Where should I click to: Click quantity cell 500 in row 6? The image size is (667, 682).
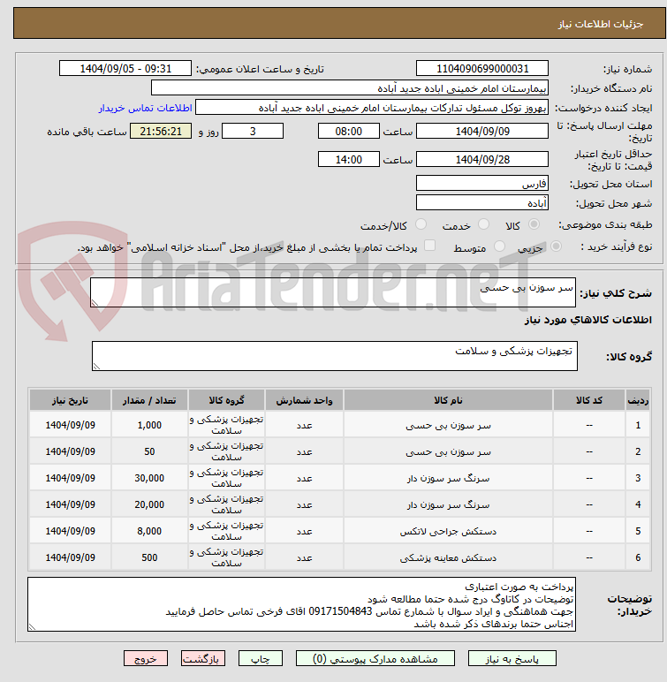pos(149,557)
